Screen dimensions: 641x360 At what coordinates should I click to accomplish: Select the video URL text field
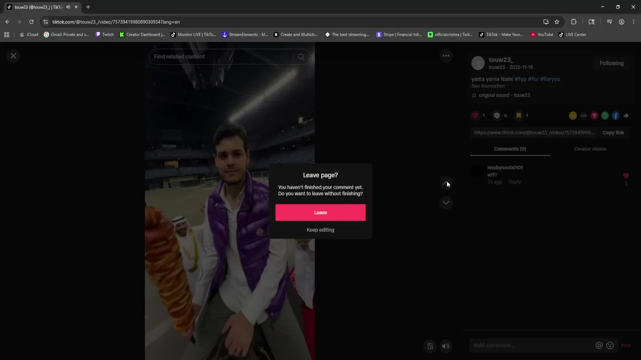(x=534, y=132)
